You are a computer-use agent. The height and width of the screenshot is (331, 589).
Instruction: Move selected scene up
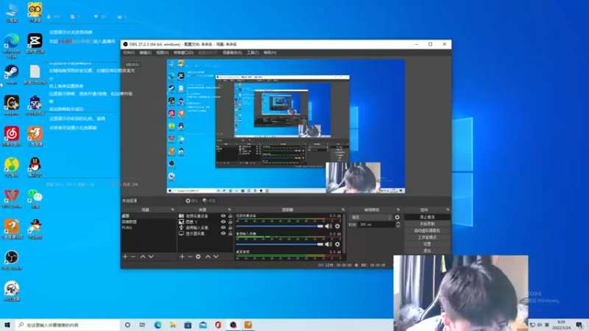143,257
